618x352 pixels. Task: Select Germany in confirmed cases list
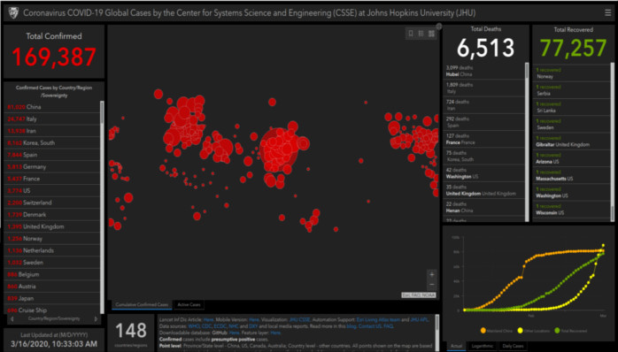click(x=52, y=166)
